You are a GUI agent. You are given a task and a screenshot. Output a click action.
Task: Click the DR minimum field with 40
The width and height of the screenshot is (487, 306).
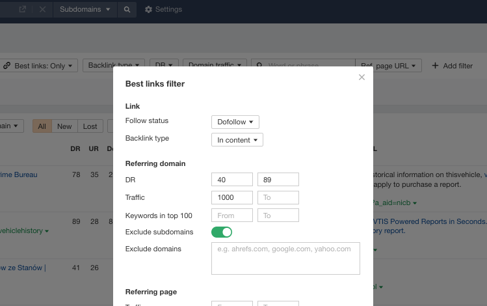click(232, 180)
